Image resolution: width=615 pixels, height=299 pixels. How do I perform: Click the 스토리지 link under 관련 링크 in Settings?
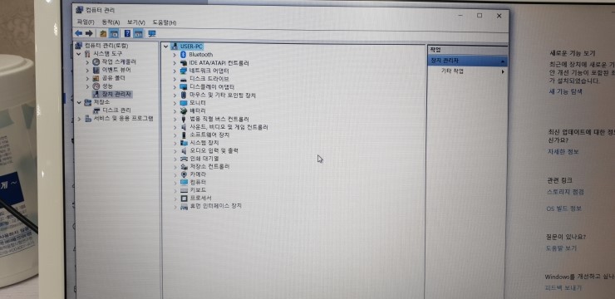click(x=565, y=192)
